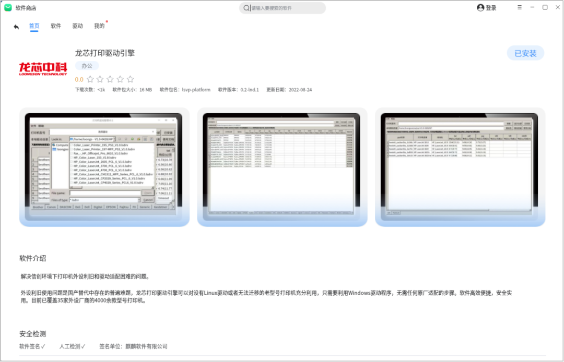This screenshot has width=564, height=362.
Task: Minimize the software store window
Action: [532, 7]
